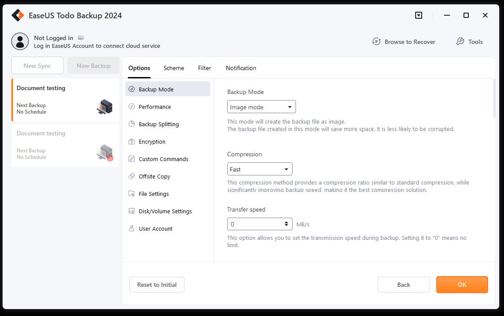This screenshot has width=504, height=316.
Task: Click the second Document testing icon with warning badge
Action: (105, 152)
